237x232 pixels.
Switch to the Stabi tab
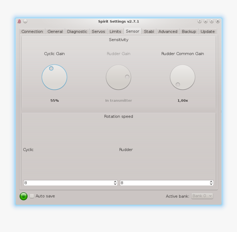pos(149,31)
